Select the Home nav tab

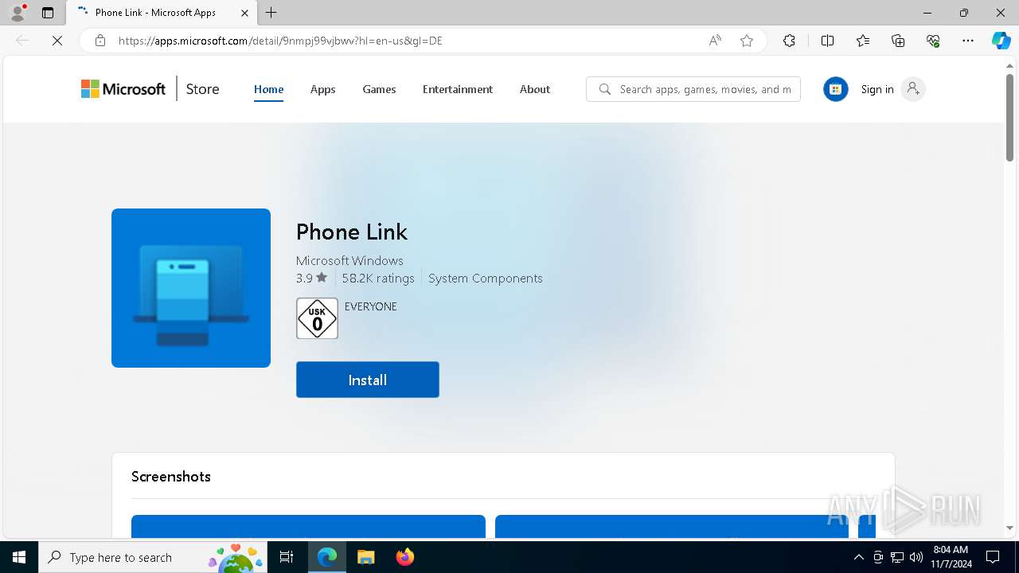(x=268, y=89)
